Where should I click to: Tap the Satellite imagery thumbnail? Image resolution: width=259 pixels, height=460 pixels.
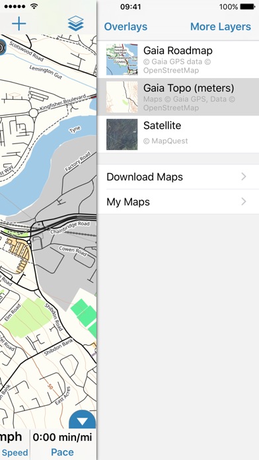[x=122, y=134]
